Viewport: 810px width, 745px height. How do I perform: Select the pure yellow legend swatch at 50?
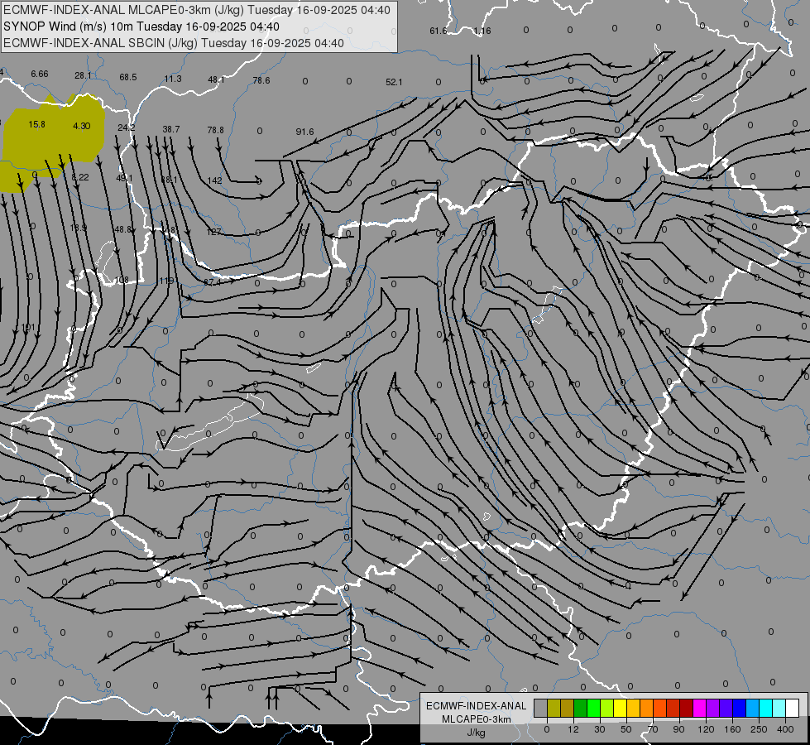(x=621, y=709)
